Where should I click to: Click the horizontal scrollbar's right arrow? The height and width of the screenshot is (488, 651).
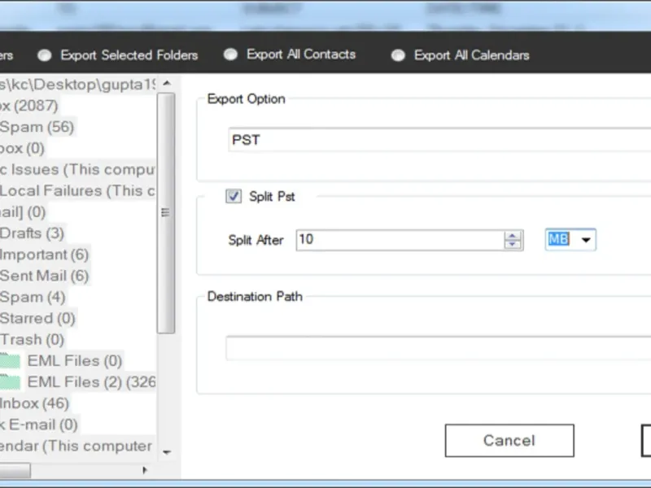pos(146,470)
